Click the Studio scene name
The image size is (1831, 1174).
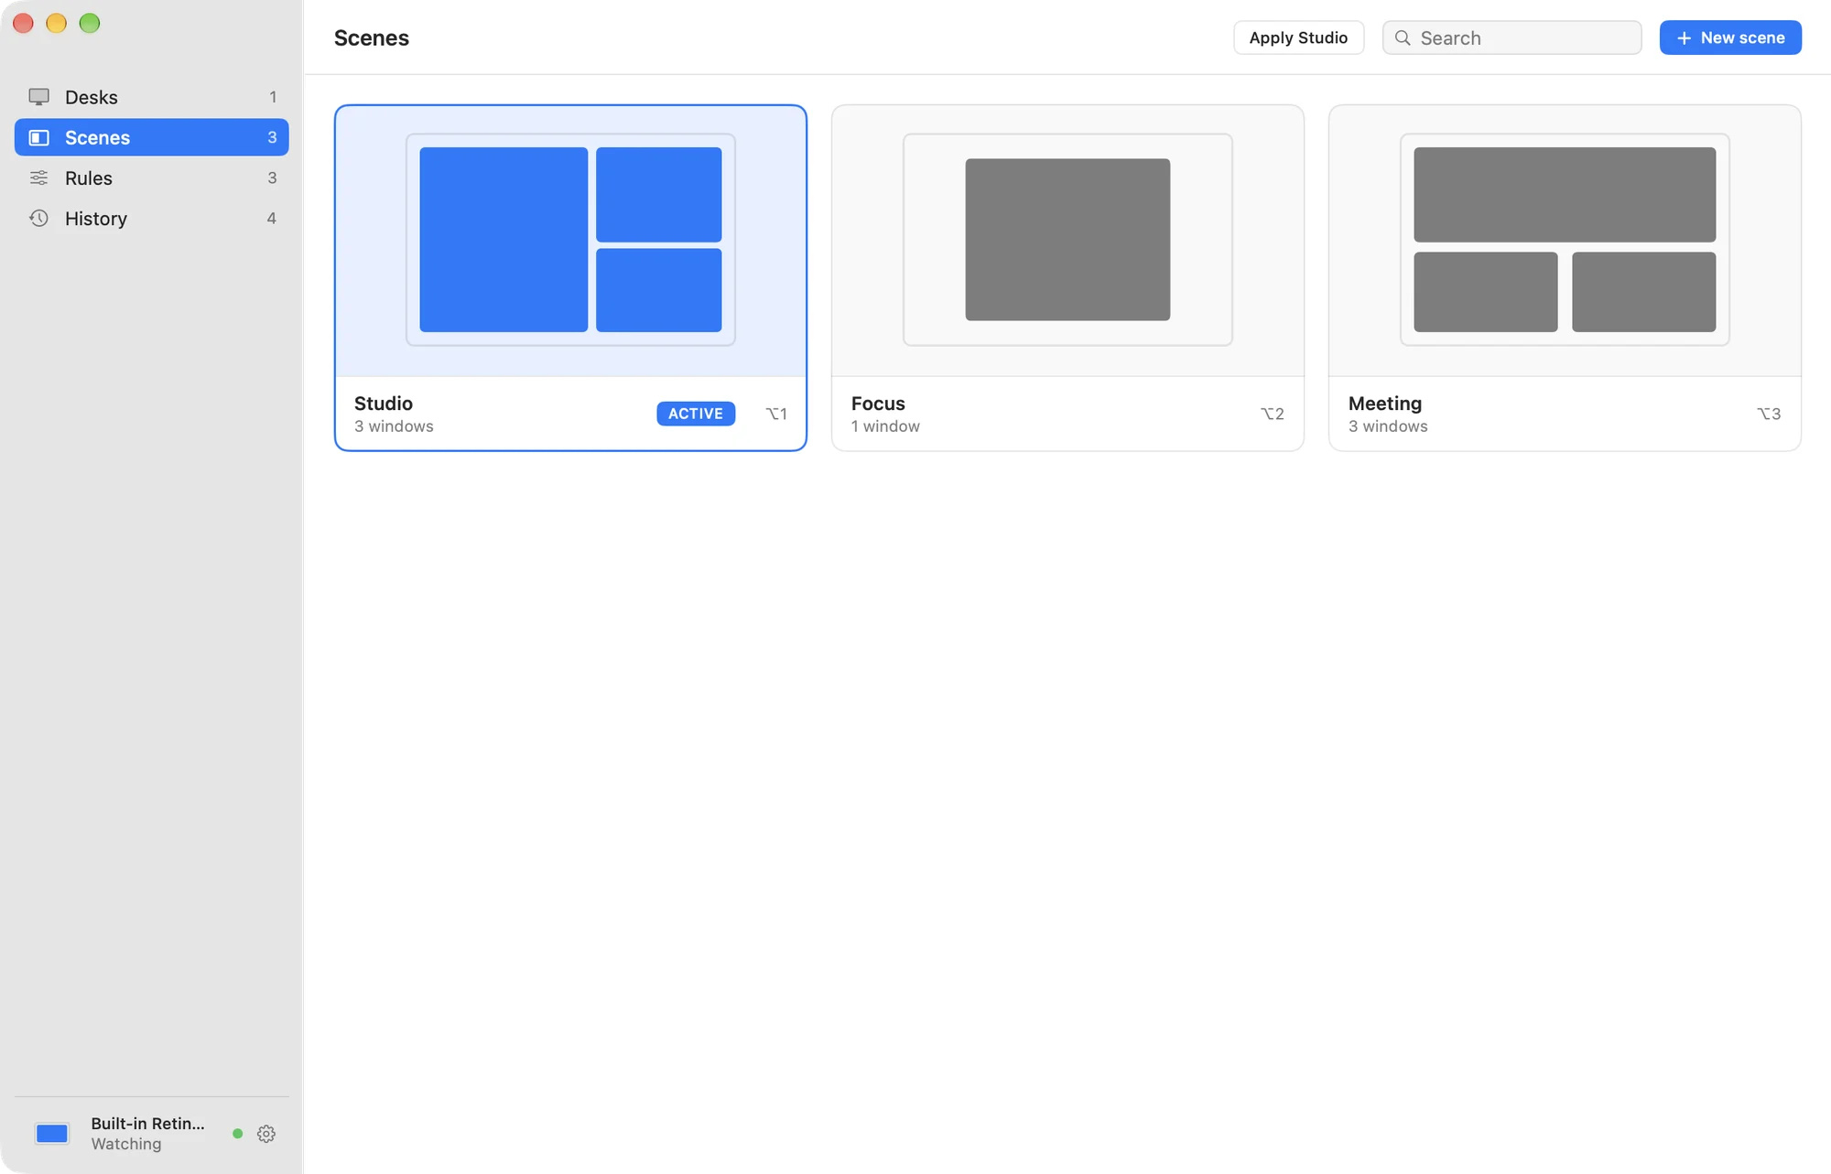click(x=384, y=404)
